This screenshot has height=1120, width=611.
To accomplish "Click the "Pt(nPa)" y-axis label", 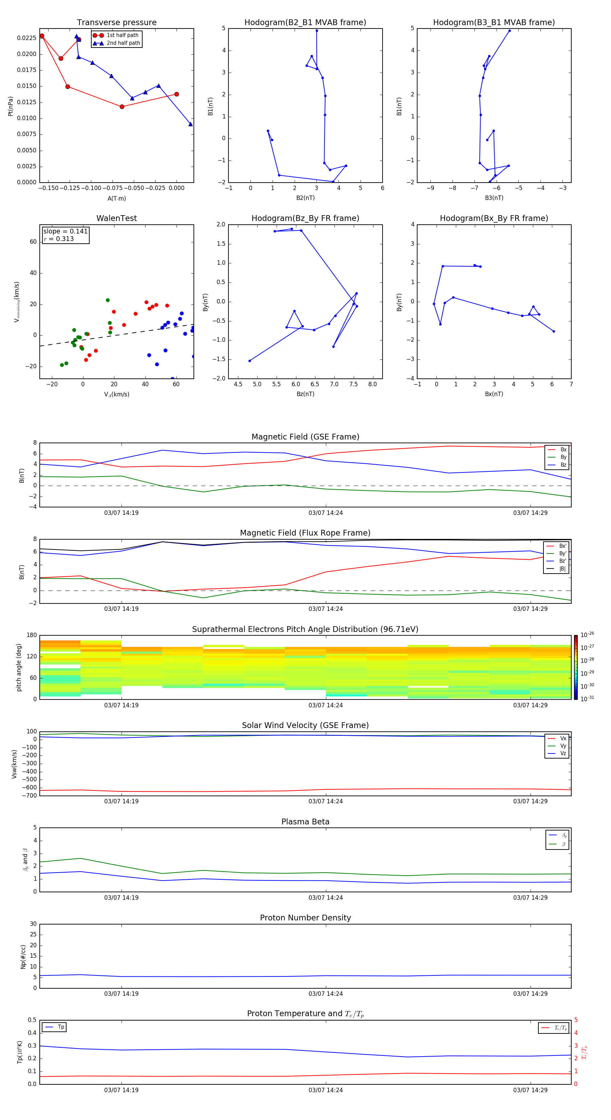I will point(11,106).
